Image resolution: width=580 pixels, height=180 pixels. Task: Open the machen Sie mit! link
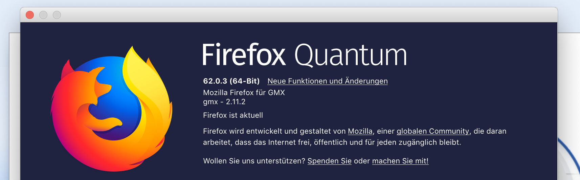(400, 161)
